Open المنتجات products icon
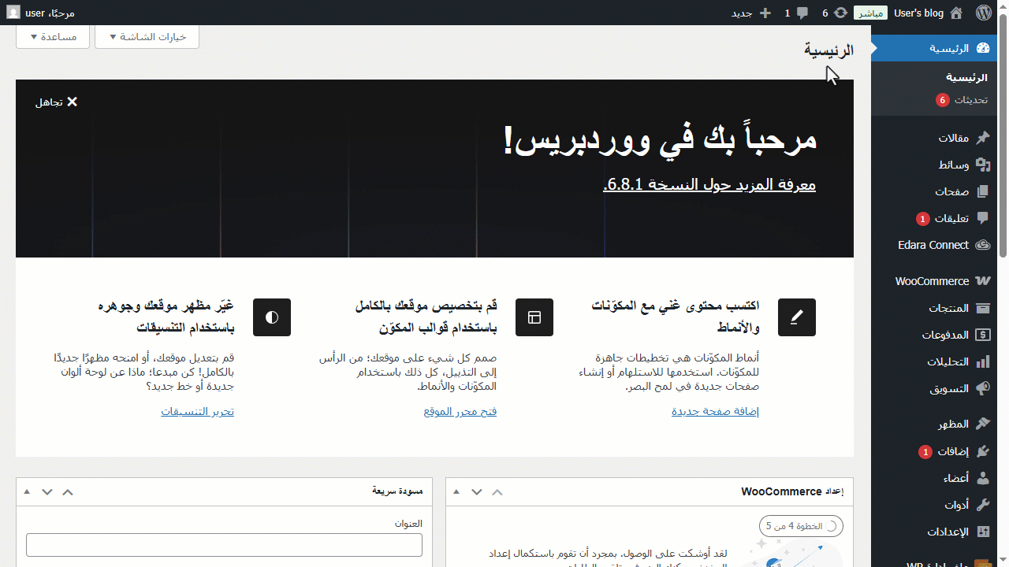Viewport: 1009px width, 567px height. click(982, 308)
